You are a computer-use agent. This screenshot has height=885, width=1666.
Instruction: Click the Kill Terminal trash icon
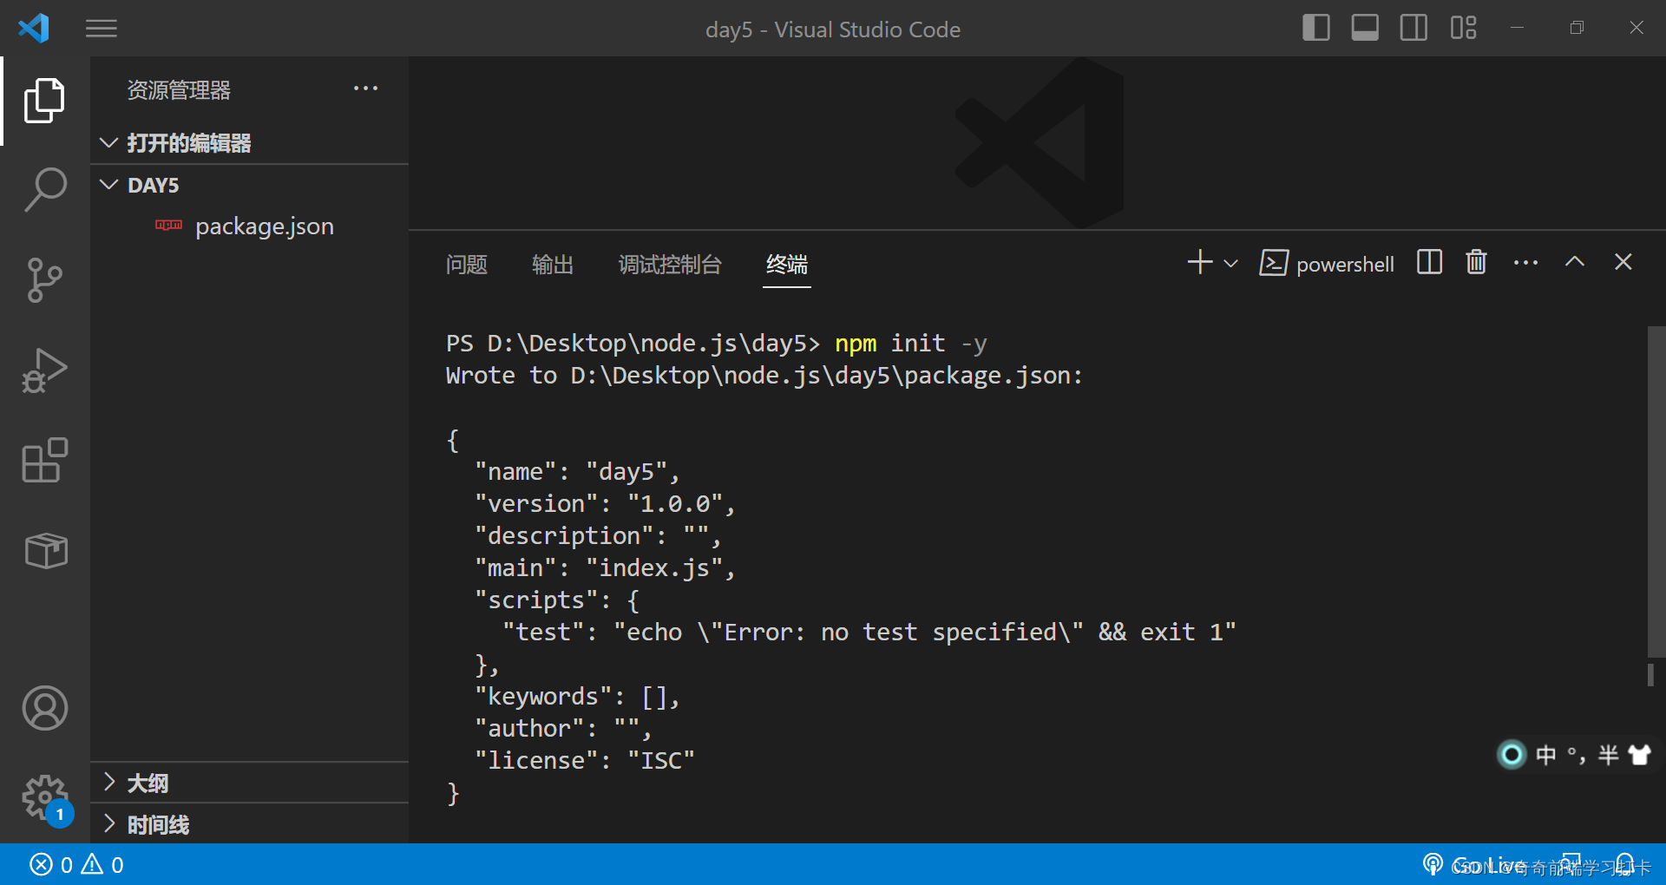point(1476,262)
